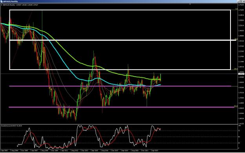
Task: Click the 1 Aug 2020 date on the time axis
Action: pyautogui.click(x=135, y=151)
